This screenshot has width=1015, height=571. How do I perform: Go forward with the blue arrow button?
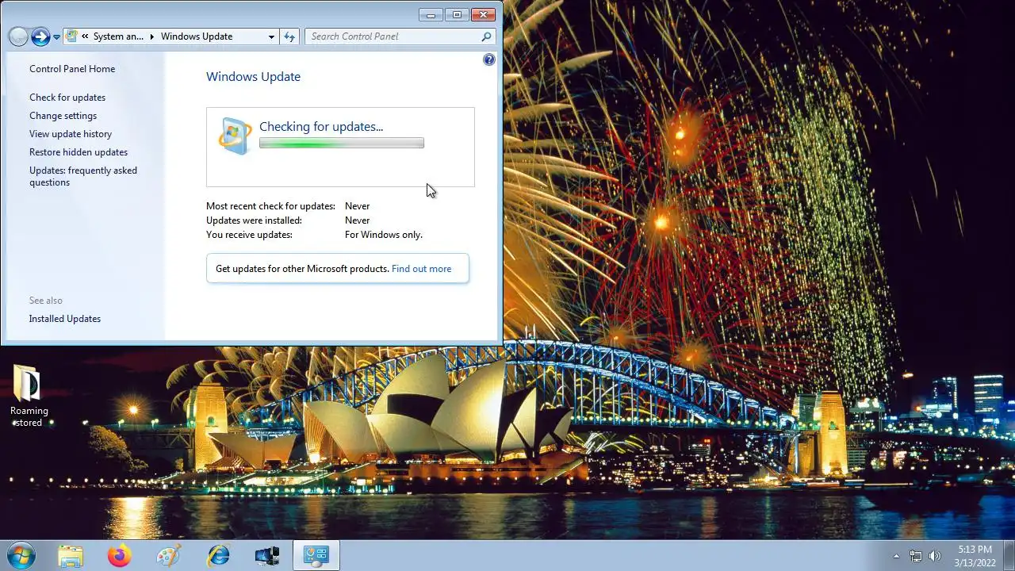click(x=40, y=36)
